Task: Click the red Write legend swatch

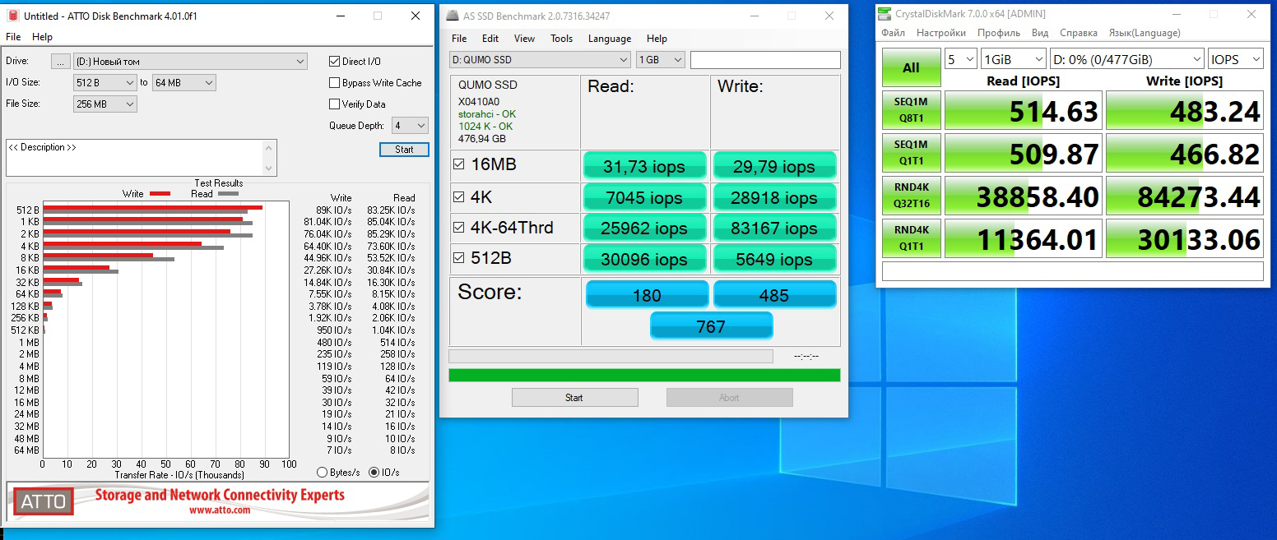Action: point(160,194)
